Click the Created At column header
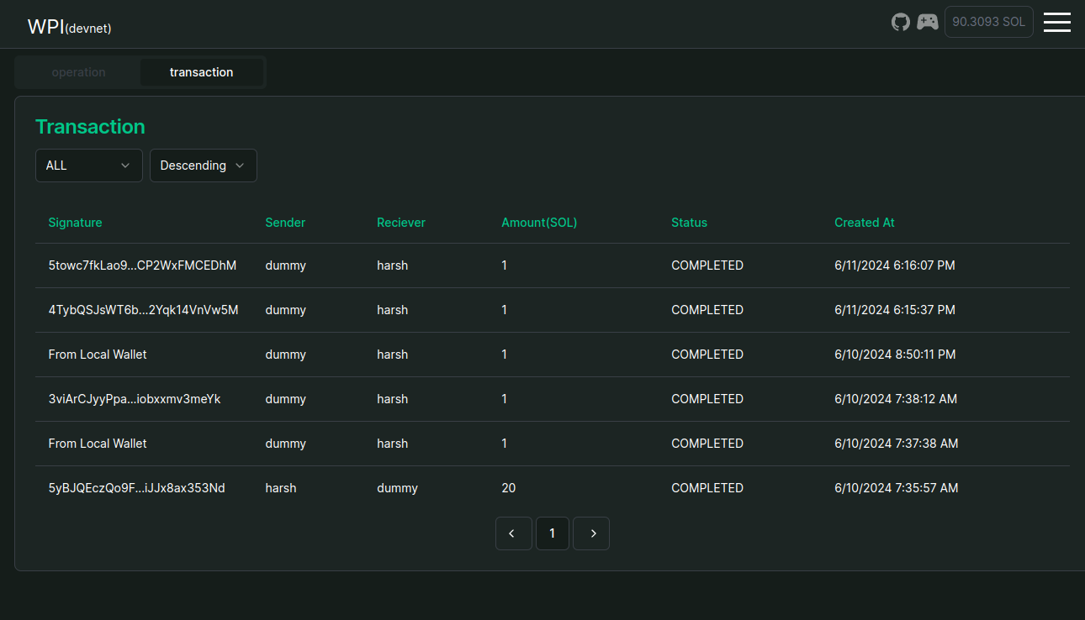 [865, 223]
